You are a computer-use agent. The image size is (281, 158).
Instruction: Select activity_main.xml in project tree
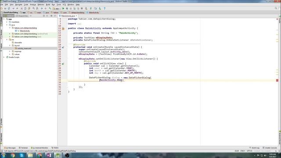pos(24,49)
